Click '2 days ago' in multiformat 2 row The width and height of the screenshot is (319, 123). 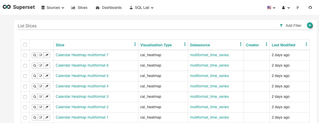(281, 107)
